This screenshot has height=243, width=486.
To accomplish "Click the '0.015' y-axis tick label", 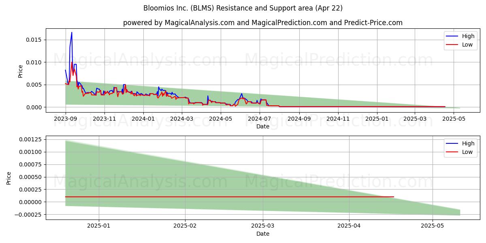I will click(34, 40).
